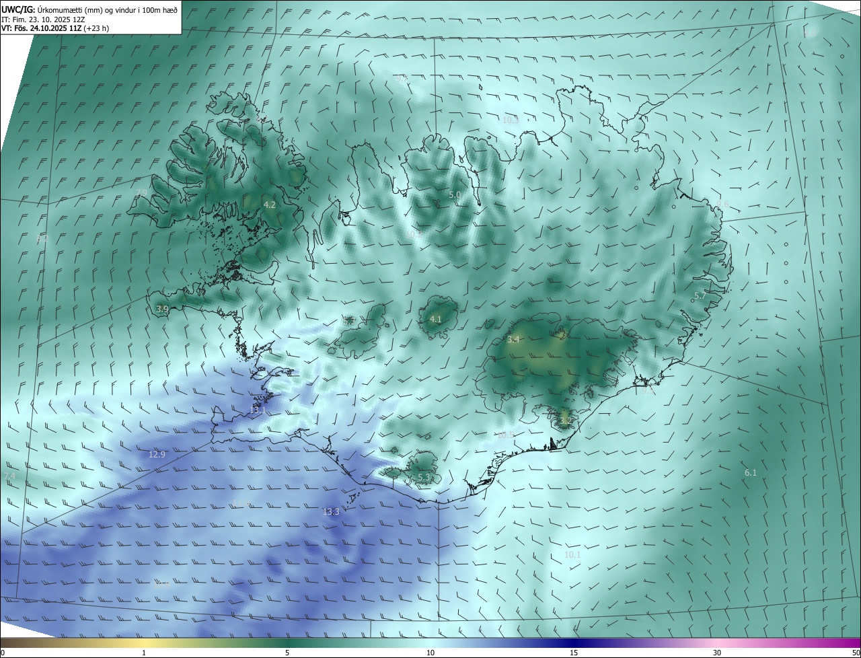This screenshot has height=658, width=861.
Task: Click the 6.1 value label in the southeast
Action: tap(751, 473)
